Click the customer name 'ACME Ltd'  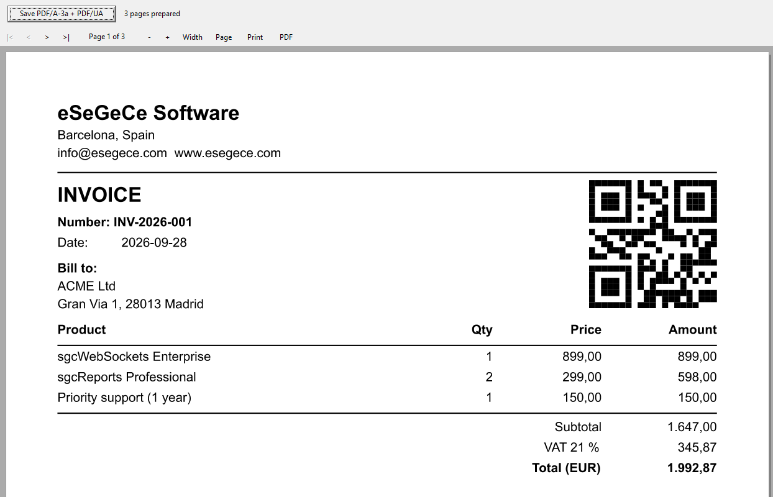(x=86, y=286)
